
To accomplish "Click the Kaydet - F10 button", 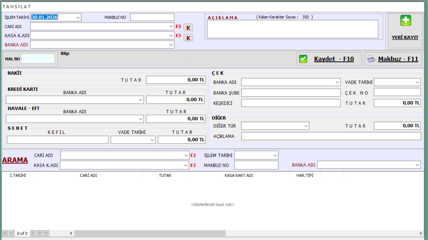I will tap(334, 59).
